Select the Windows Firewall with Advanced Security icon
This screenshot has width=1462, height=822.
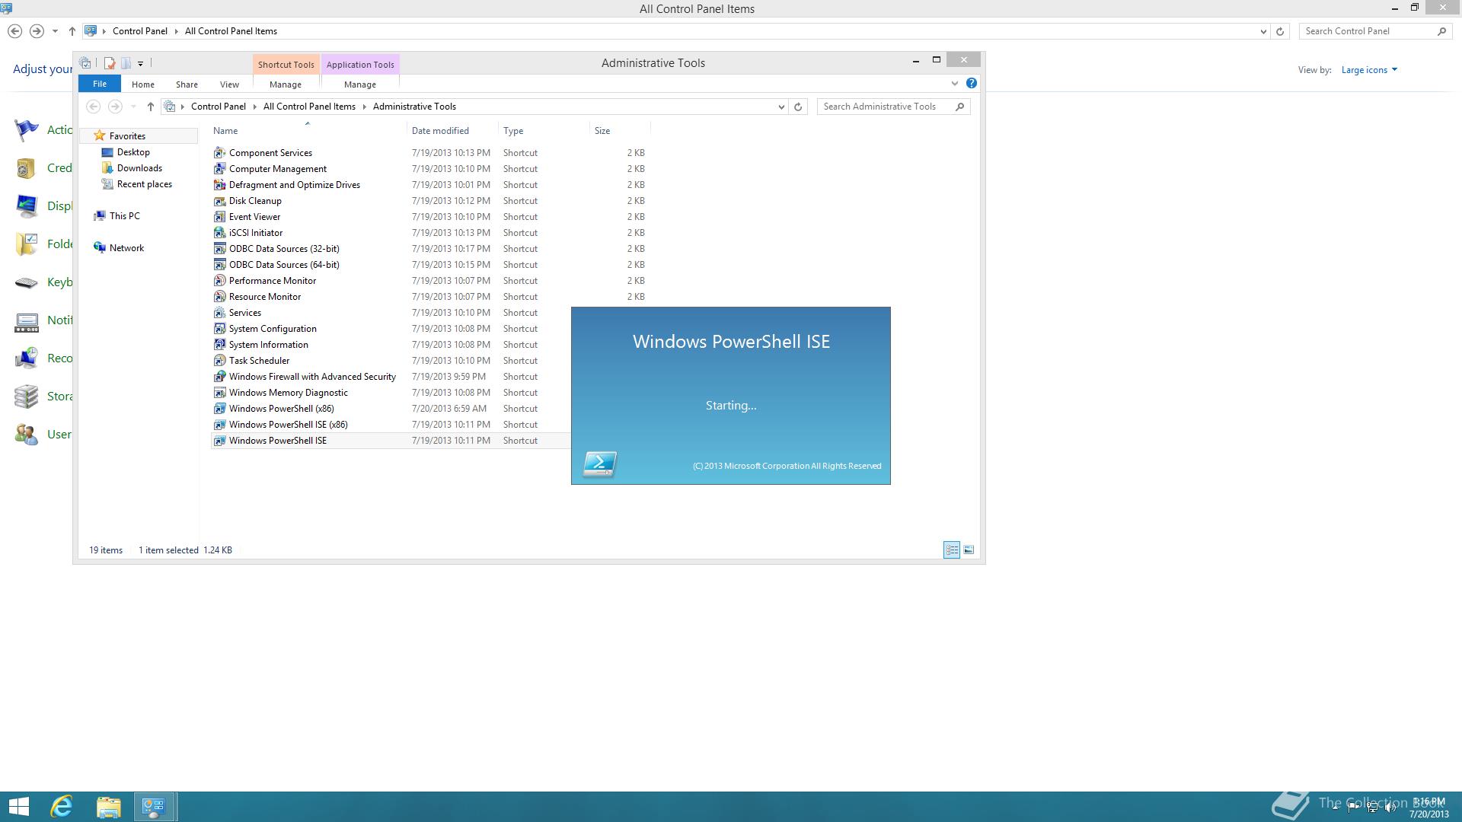coord(220,377)
